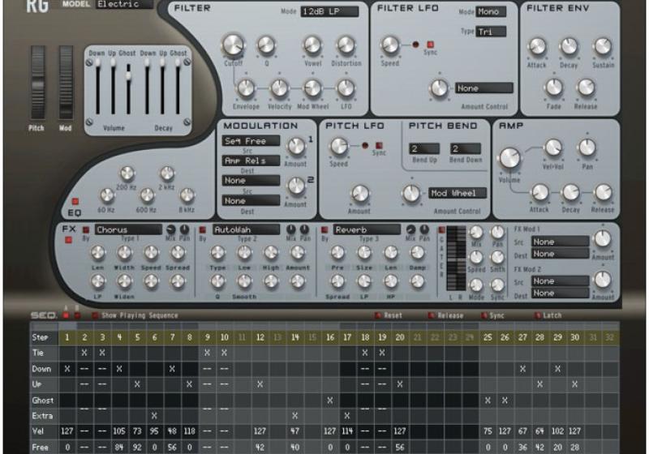
Task: Open the Filter Mode 12dB LP dropdown
Action: click(x=331, y=12)
